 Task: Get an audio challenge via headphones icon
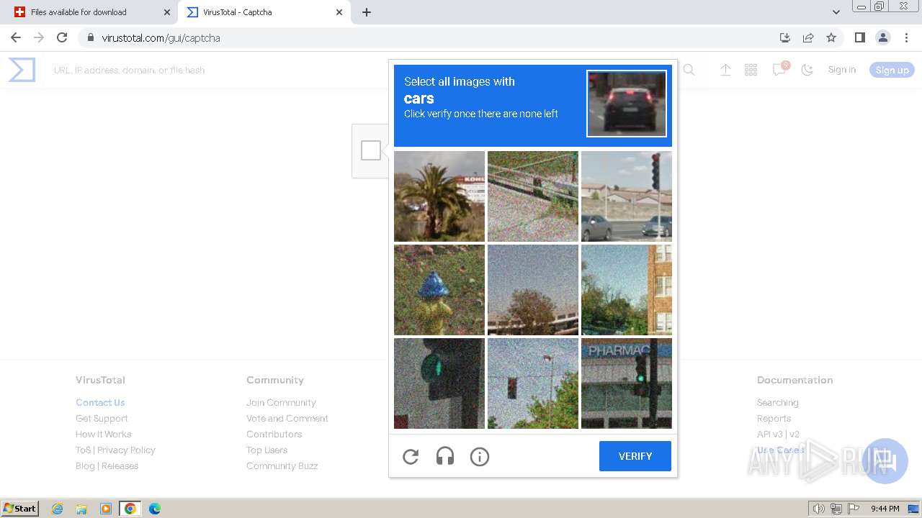coord(445,456)
